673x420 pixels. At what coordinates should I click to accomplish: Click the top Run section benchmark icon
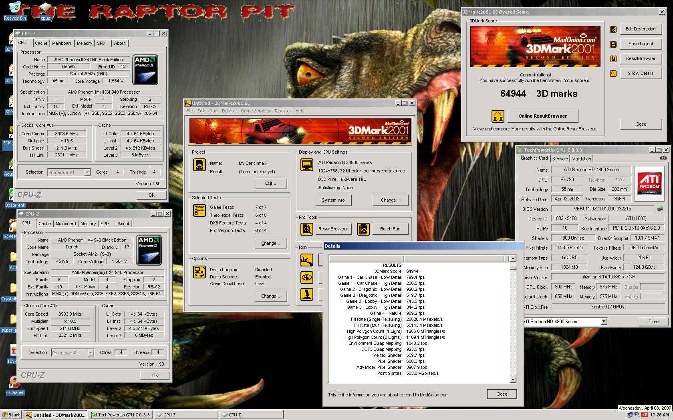pos(307,260)
